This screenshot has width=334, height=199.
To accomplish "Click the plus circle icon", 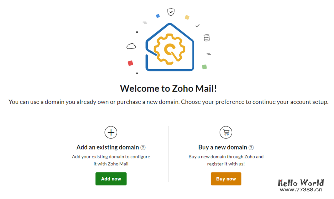I will [x=111, y=133].
